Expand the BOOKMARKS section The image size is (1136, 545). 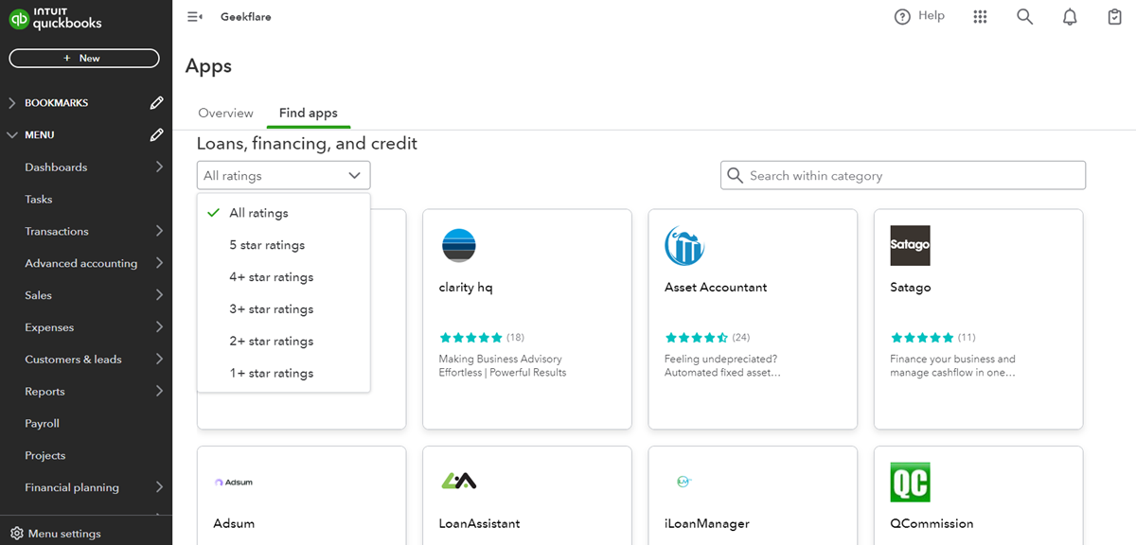tap(12, 102)
